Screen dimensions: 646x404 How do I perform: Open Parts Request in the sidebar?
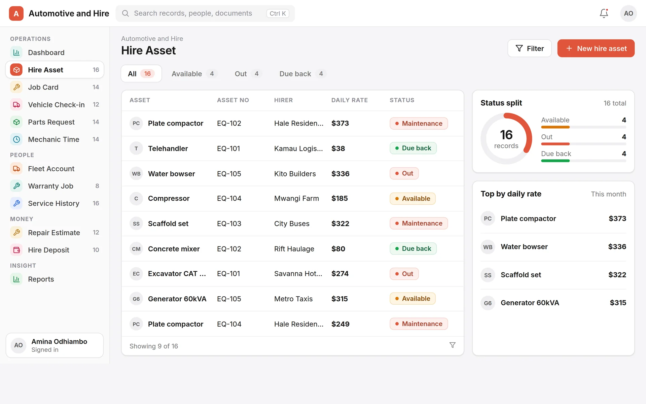point(55,122)
